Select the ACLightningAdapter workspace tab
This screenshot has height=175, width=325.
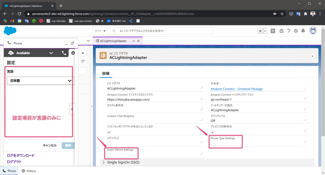tap(113, 41)
